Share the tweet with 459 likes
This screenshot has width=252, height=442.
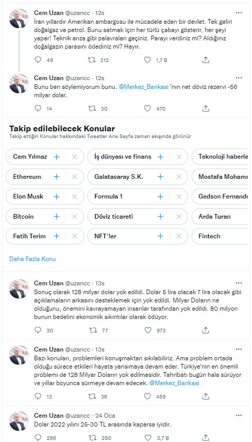point(206,397)
